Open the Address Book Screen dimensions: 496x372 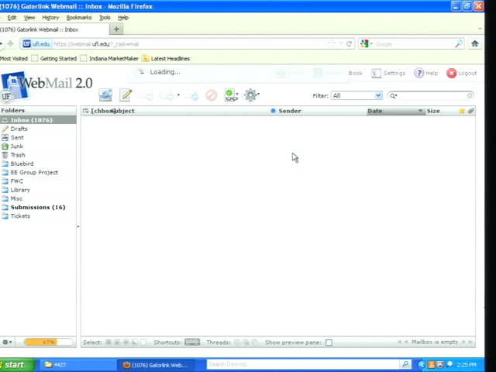(338, 73)
